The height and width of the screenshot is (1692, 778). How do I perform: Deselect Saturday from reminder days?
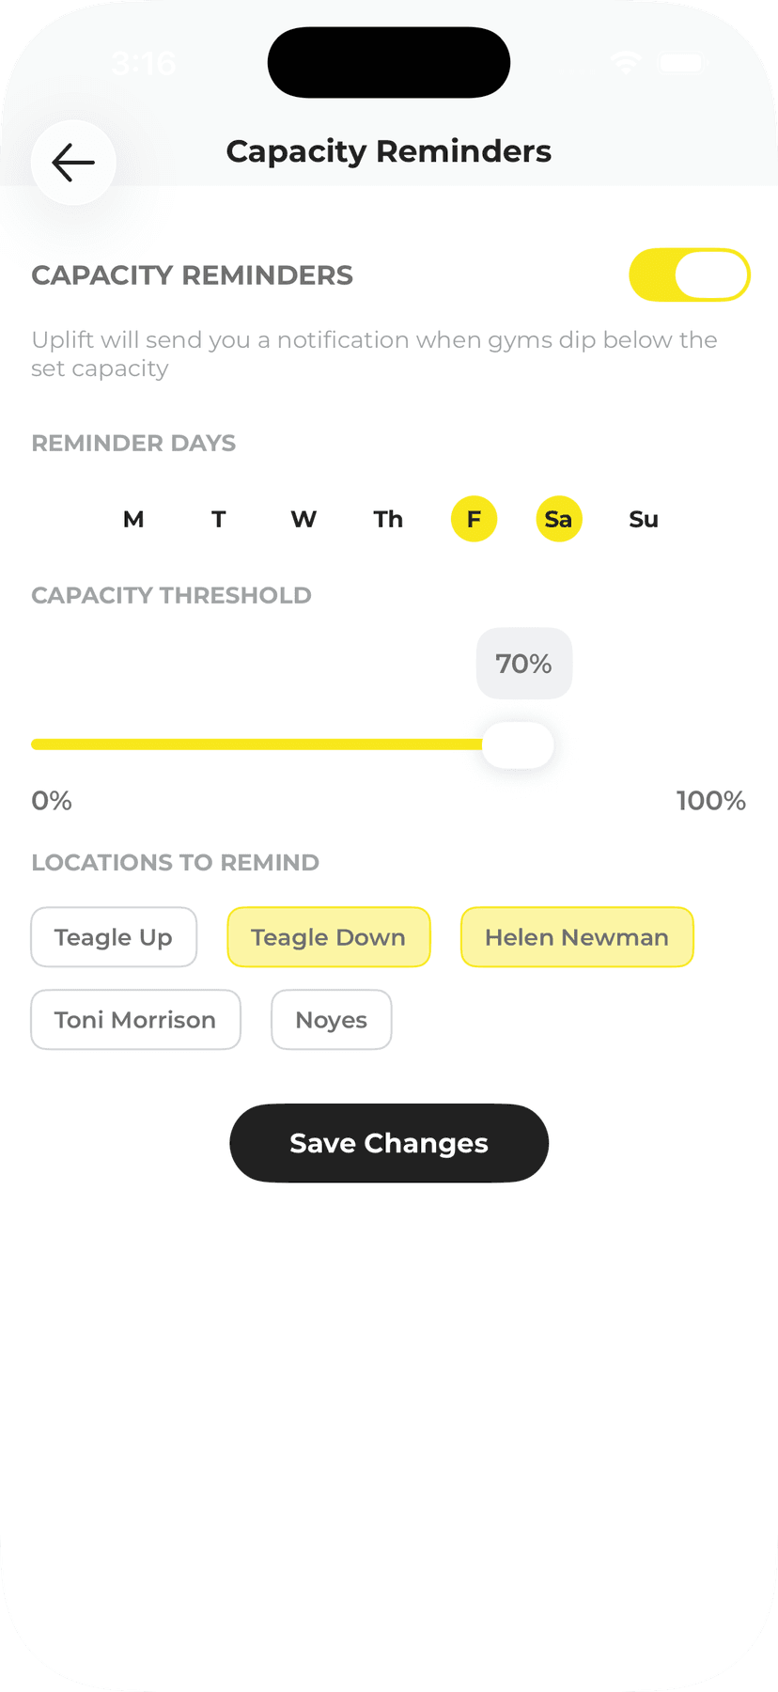click(x=558, y=518)
